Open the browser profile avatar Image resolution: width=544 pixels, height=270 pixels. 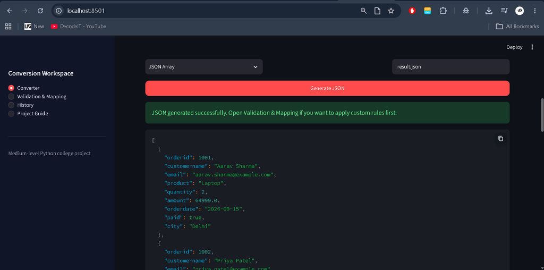coord(520,11)
